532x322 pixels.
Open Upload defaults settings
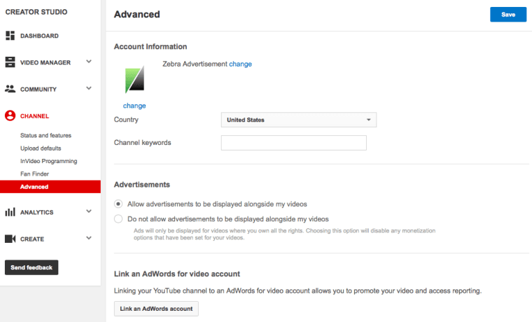[41, 148]
